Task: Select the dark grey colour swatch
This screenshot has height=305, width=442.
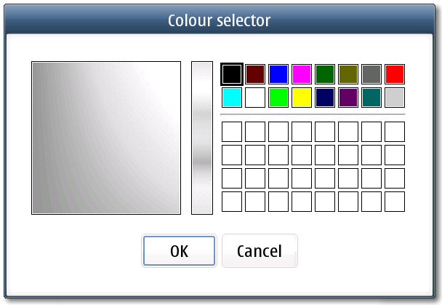Action: 371,74
